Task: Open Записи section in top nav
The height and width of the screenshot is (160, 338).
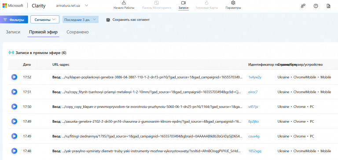Action: coord(184,5)
